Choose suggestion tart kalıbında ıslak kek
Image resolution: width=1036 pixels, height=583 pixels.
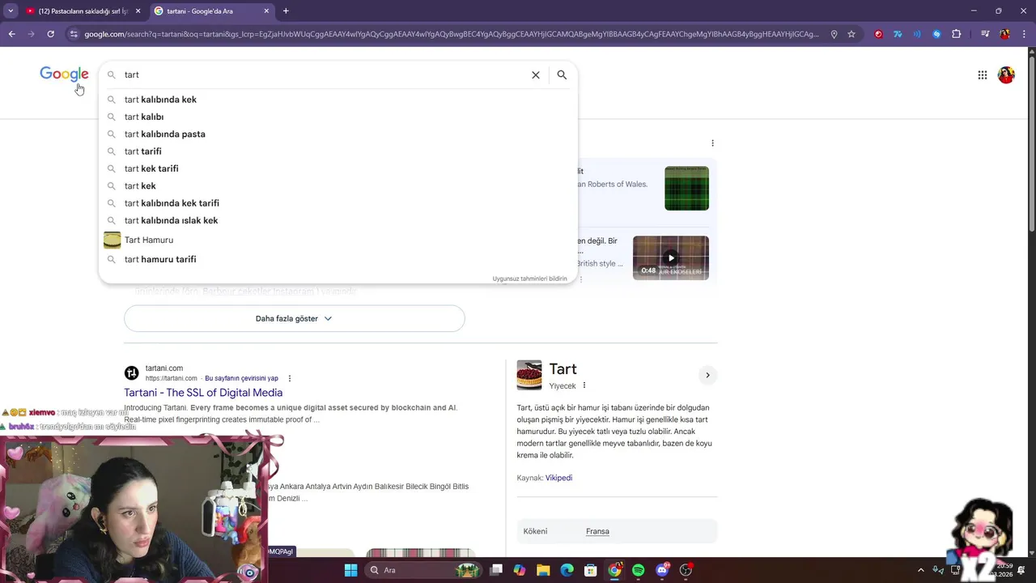[x=338, y=220]
